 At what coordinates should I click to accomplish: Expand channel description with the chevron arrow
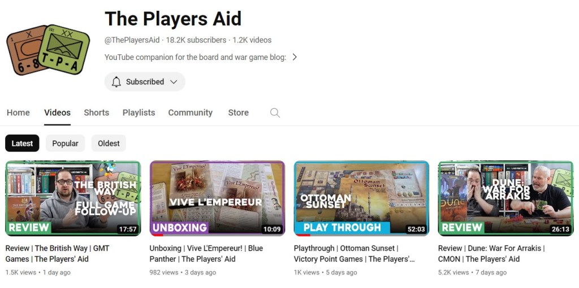294,57
